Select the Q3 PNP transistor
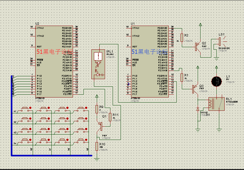Image resolution: width=244 pixels, height=170 pixels. [x=195, y=89]
